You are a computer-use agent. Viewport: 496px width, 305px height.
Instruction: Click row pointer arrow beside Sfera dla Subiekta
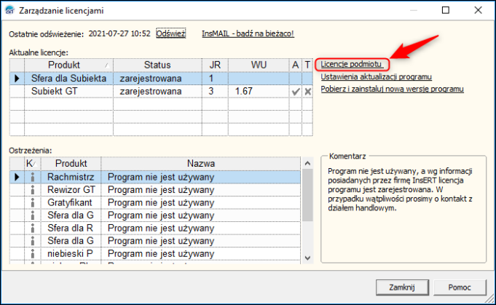pyautogui.click(x=17, y=79)
